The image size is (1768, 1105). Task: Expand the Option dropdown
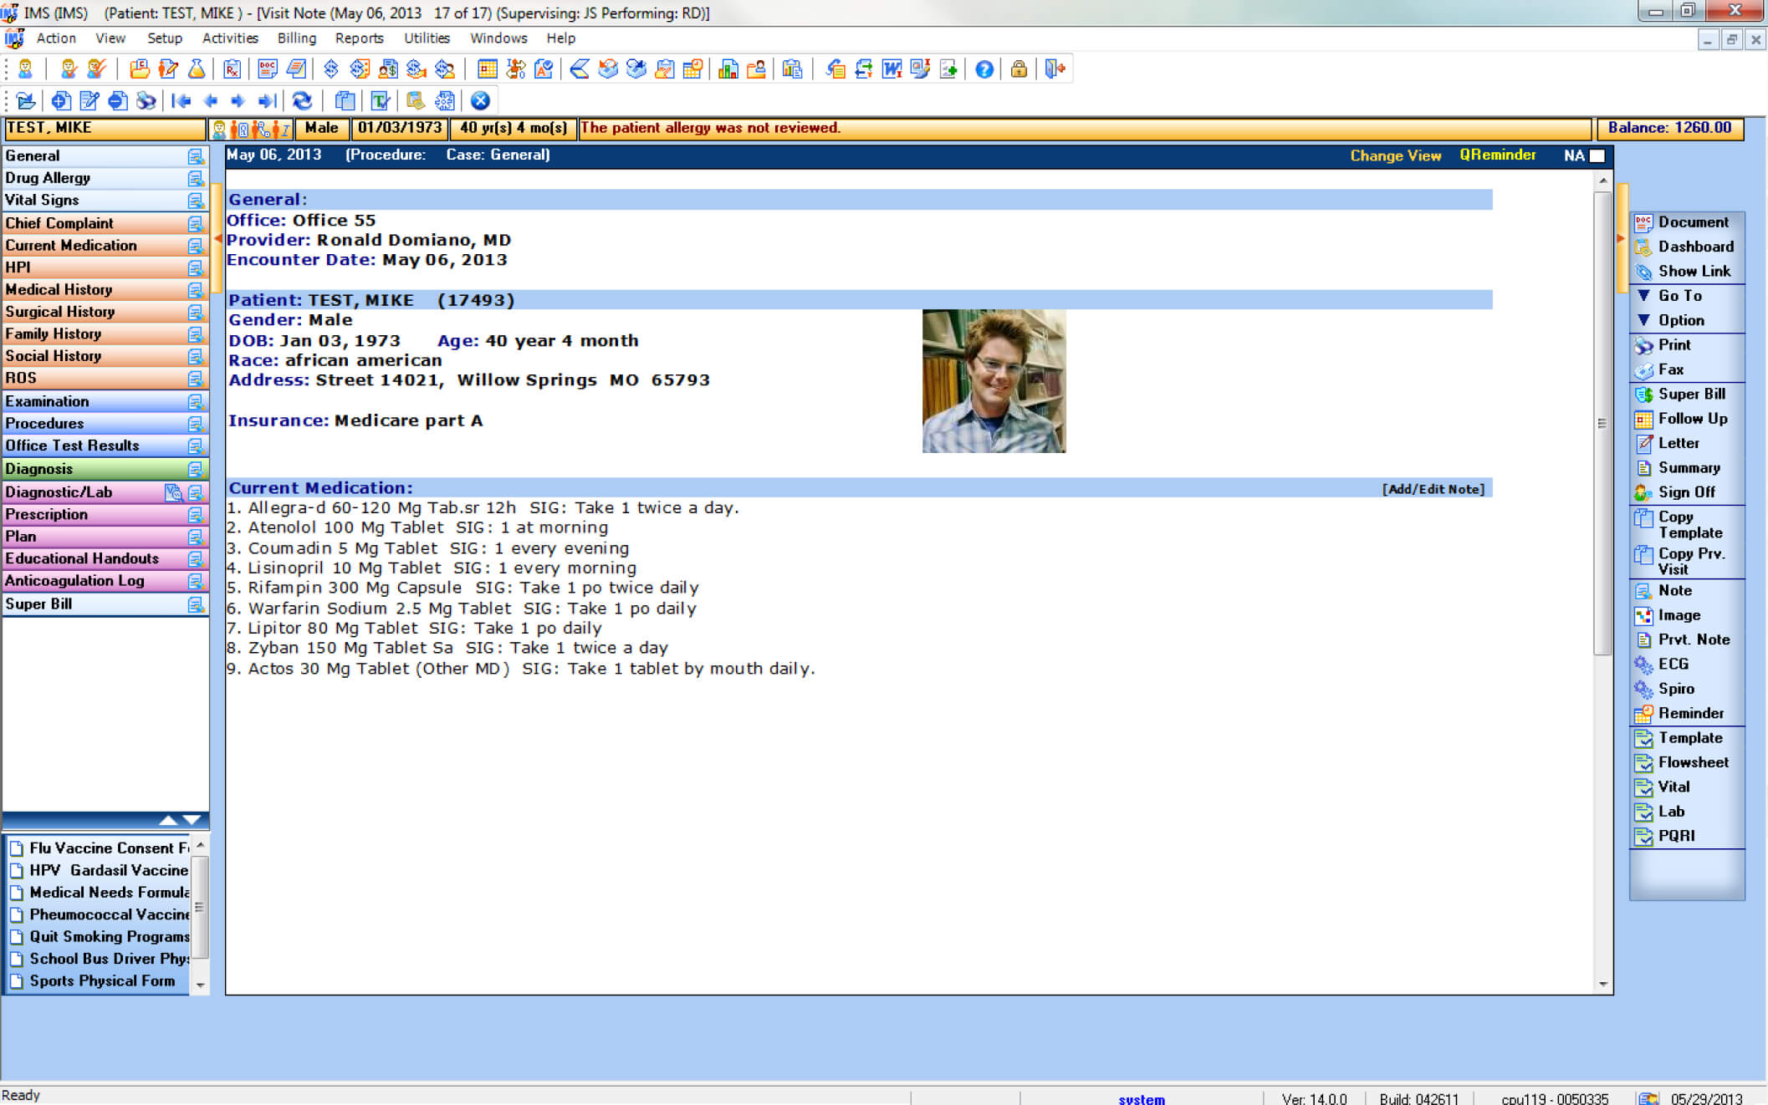click(1680, 320)
